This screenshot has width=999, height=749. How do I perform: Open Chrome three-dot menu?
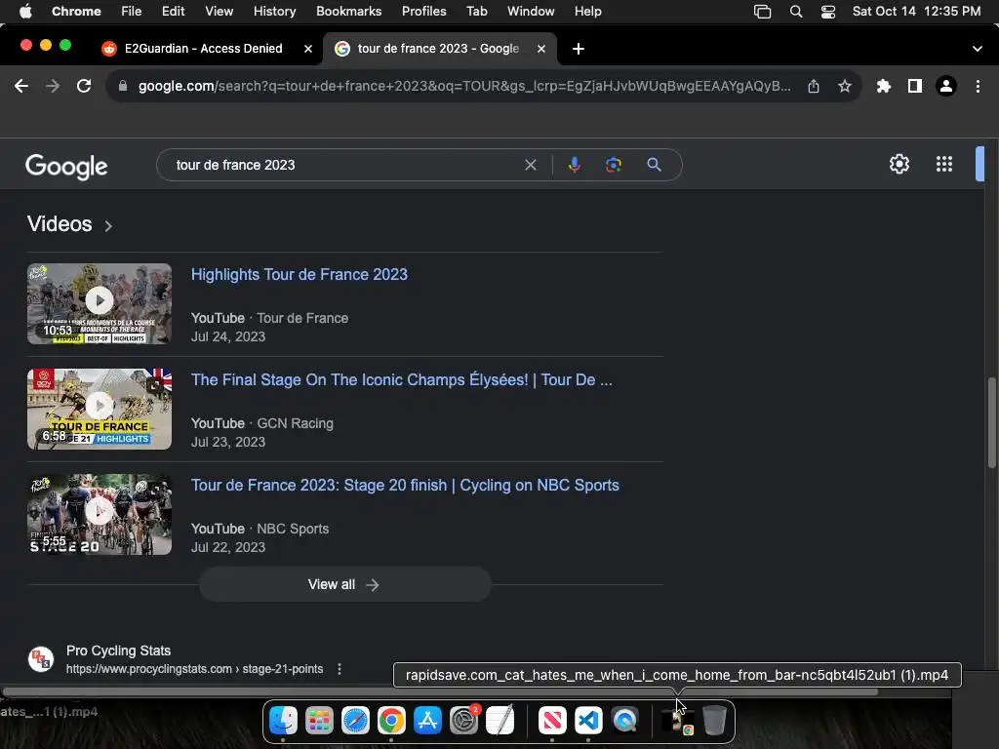(x=978, y=86)
